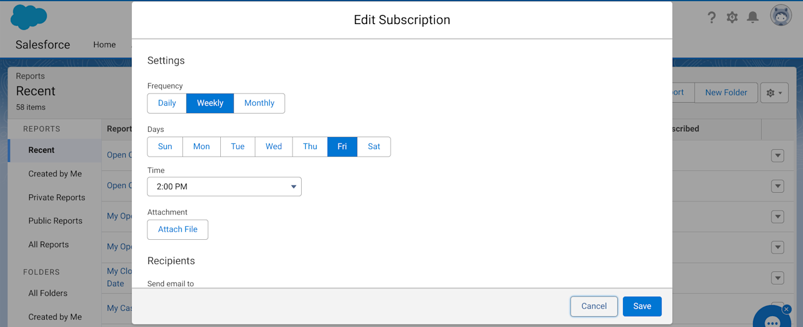This screenshot has height=327, width=803.
Task: Toggle the Tue day button
Action: (x=238, y=146)
